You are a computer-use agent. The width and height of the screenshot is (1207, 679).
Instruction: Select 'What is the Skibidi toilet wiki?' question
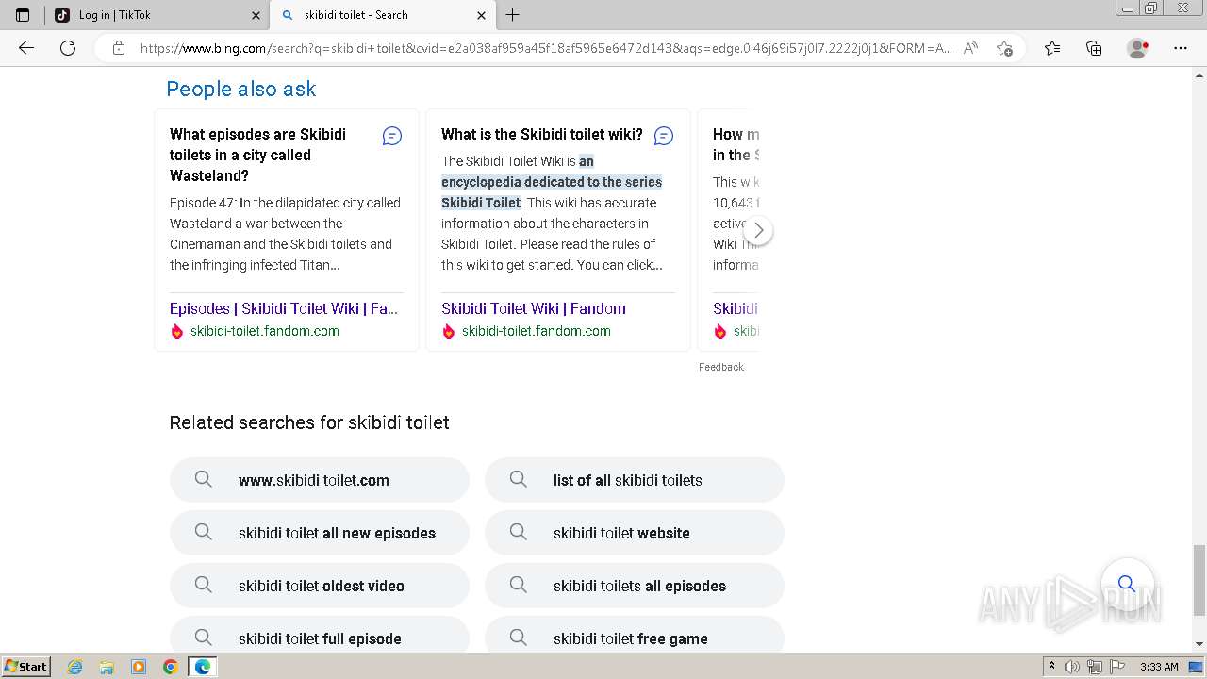pos(542,134)
